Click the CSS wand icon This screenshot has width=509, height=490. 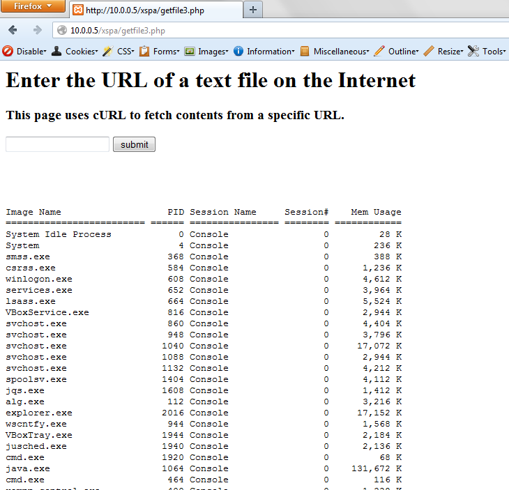pos(107,51)
